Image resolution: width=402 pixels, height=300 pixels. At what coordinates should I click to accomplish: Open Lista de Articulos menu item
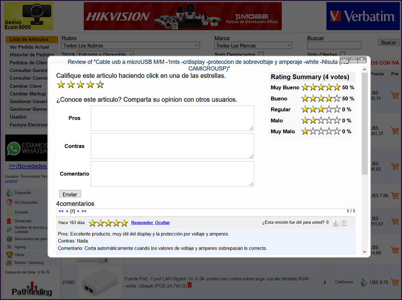pos(29,40)
